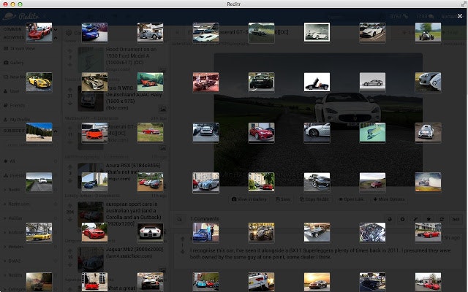468x292 pixels.
Task: Select the white Maserati wheel close-up thumbnail
Action: (x=317, y=132)
